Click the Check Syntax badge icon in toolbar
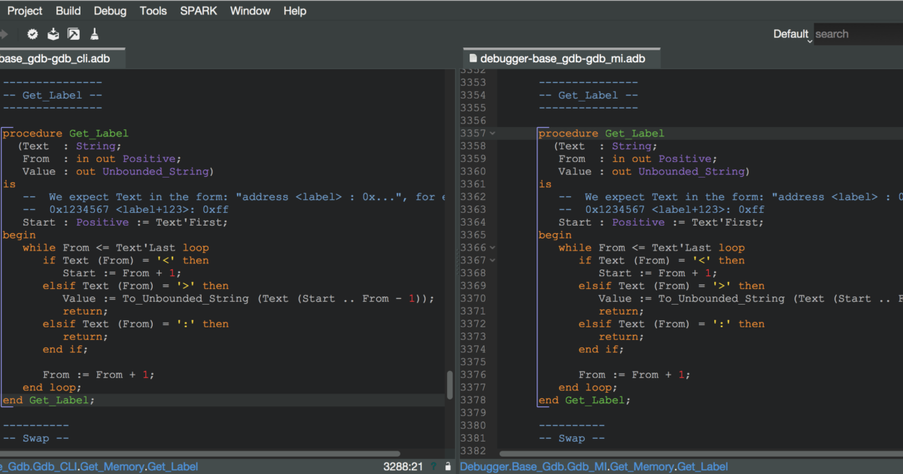This screenshot has width=903, height=474. 33,34
